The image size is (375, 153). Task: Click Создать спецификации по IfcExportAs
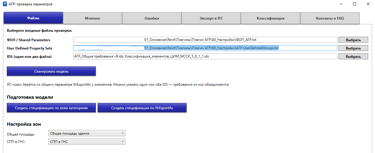click(x=142, y=108)
